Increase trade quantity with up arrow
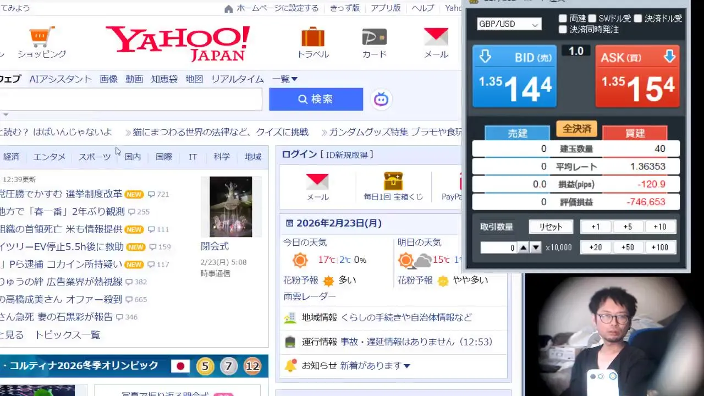The width and height of the screenshot is (704, 396). pyautogui.click(x=524, y=248)
